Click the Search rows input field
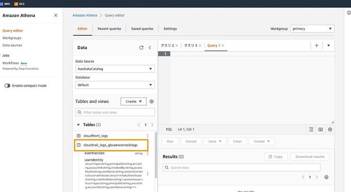351x192 pixels. coord(242,167)
